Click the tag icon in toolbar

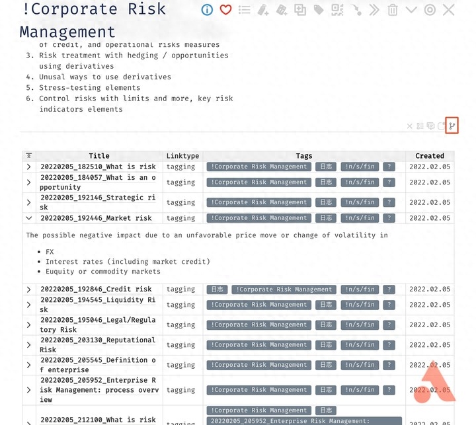coord(319,10)
